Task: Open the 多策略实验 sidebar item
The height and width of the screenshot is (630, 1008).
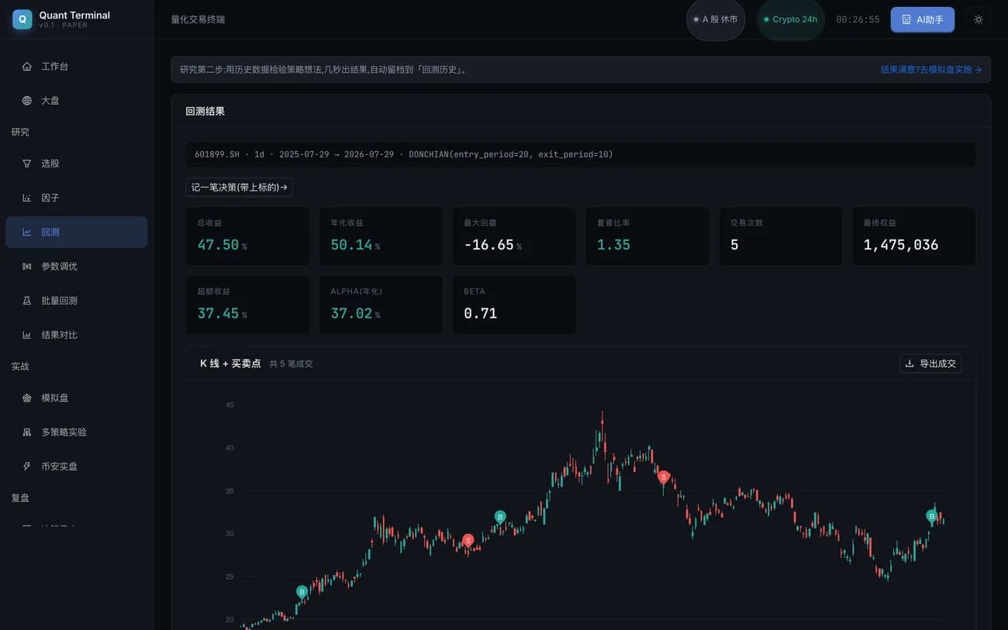Action: (x=76, y=432)
